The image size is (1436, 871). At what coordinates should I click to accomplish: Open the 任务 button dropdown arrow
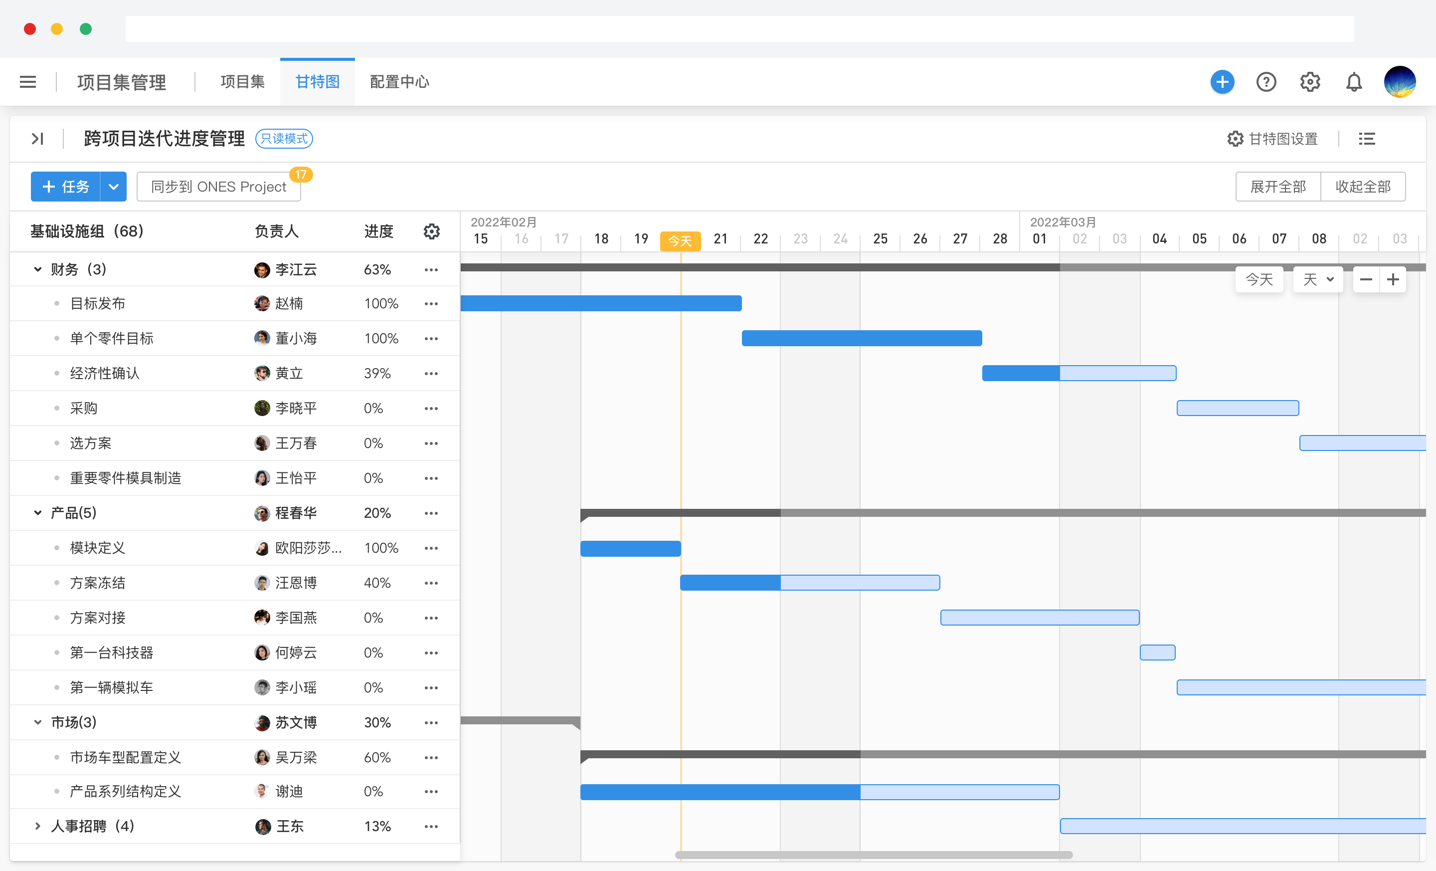pos(114,187)
